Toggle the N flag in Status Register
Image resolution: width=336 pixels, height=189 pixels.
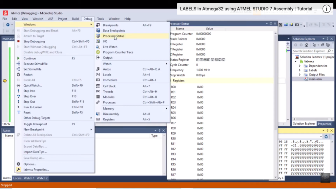coord(216,60)
